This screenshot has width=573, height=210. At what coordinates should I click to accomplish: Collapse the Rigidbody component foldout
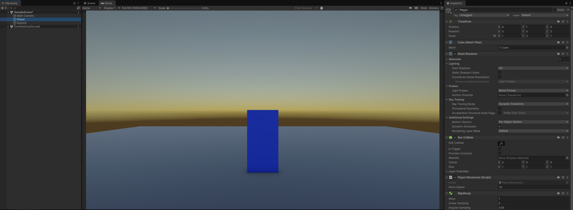(x=447, y=193)
